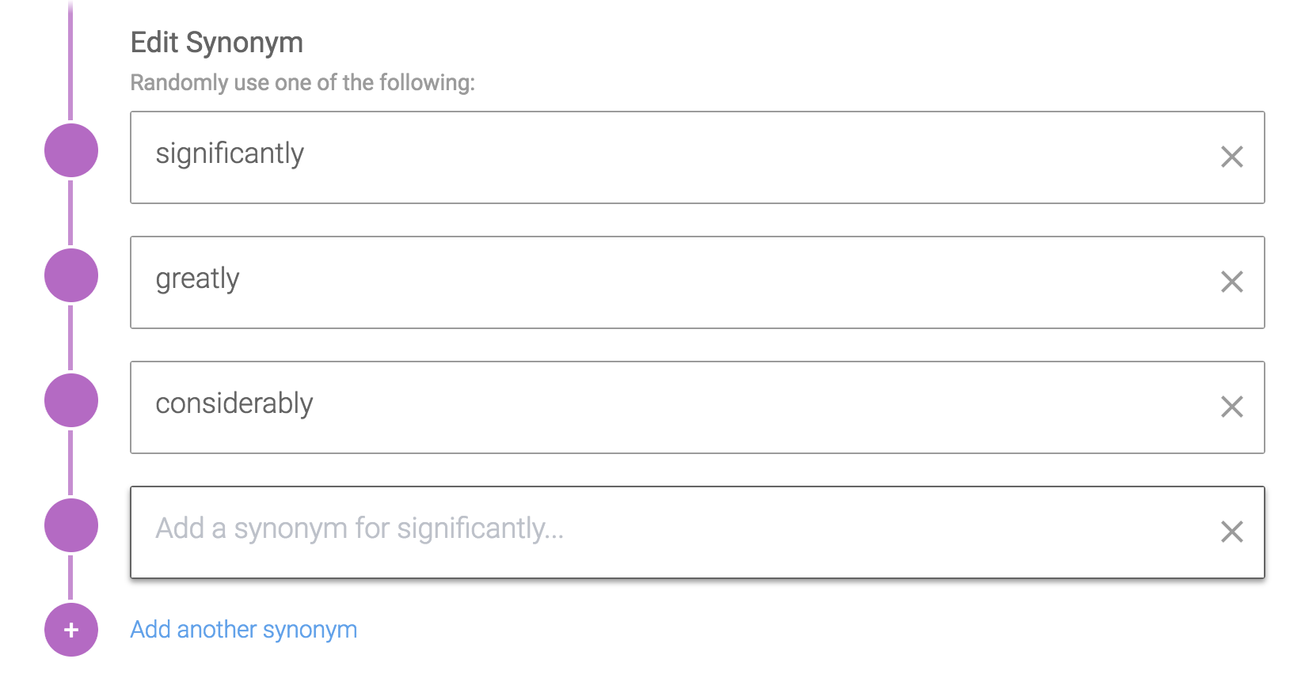Click connector line between "significantly" and "greatly" bullets
The height and width of the screenshot is (674, 1305).
(70, 212)
